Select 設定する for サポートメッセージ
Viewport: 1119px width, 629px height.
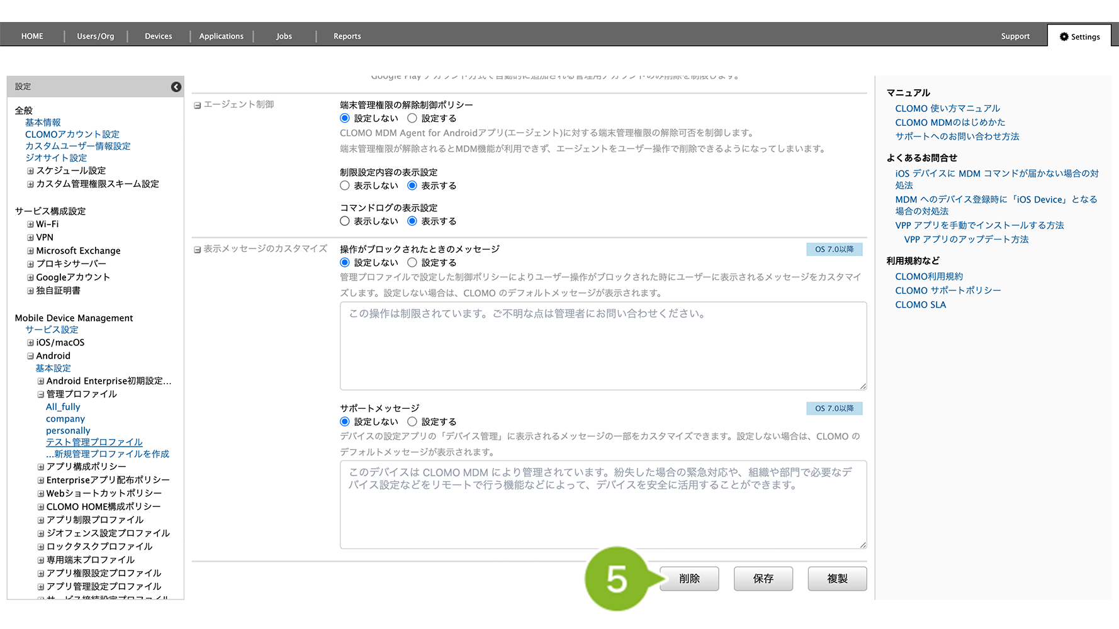coord(412,422)
